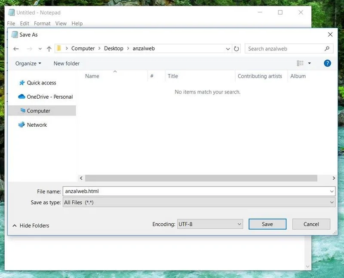Select Network in navigation pane
Viewport: 344px width, 278px height.
(x=37, y=125)
